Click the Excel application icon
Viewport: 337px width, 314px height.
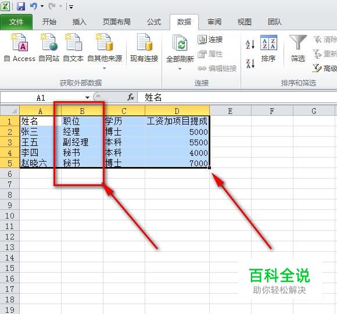[5, 6]
